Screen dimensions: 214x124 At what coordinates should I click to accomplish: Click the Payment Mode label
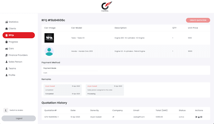tap(50, 68)
